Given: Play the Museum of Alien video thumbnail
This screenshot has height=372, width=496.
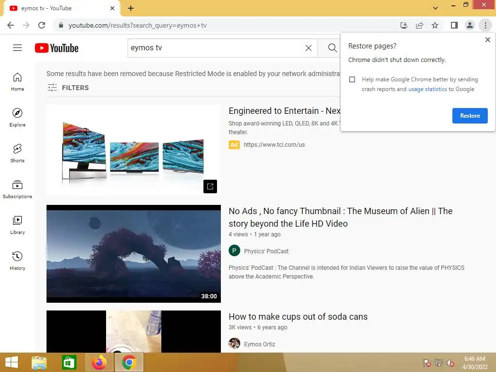Looking at the screenshot, I should tap(134, 254).
